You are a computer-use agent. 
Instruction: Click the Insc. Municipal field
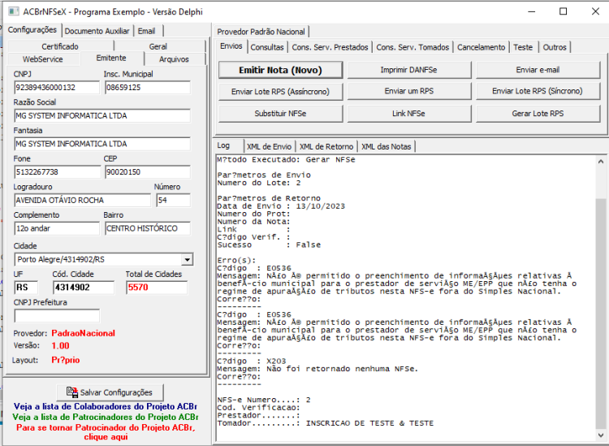point(148,88)
